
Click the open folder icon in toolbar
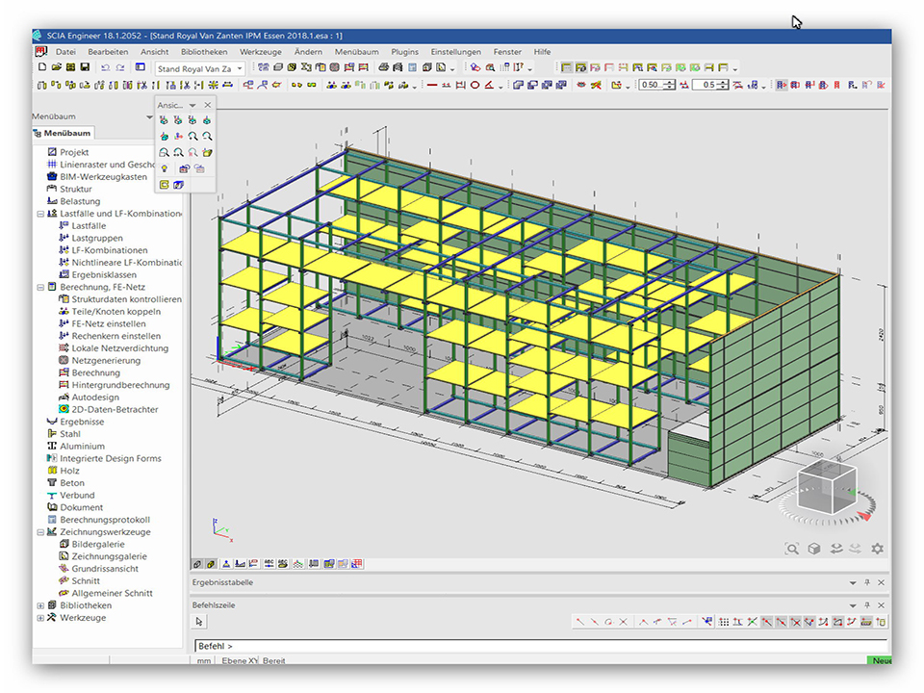(57, 67)
